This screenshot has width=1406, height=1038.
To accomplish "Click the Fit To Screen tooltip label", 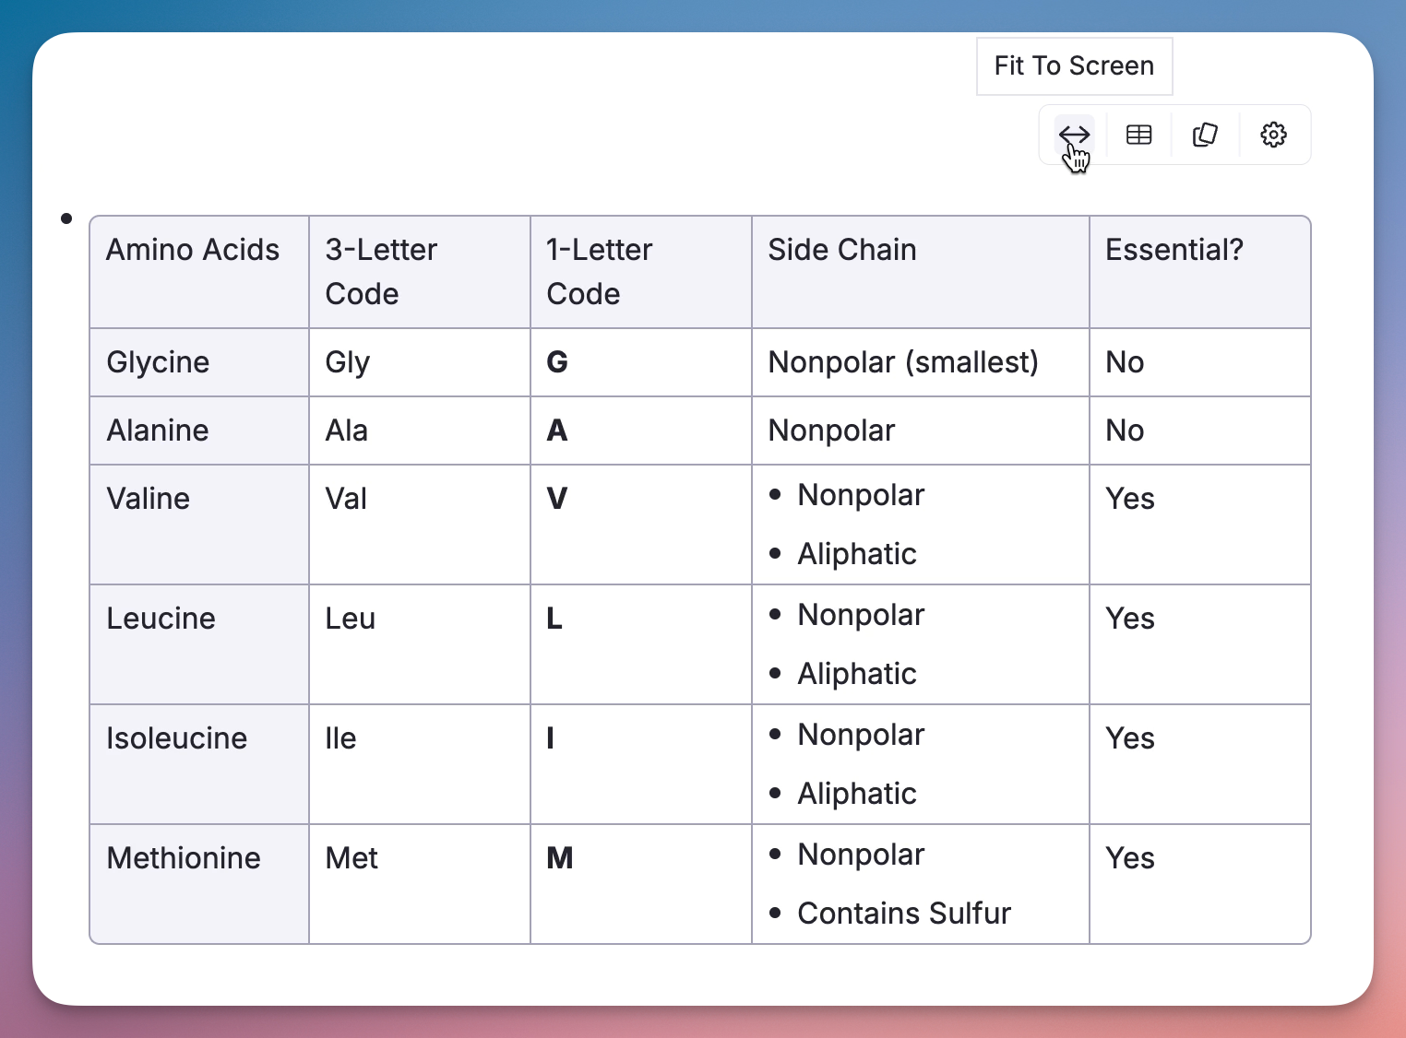I will pyautogui.click(x=1074, y=66).
